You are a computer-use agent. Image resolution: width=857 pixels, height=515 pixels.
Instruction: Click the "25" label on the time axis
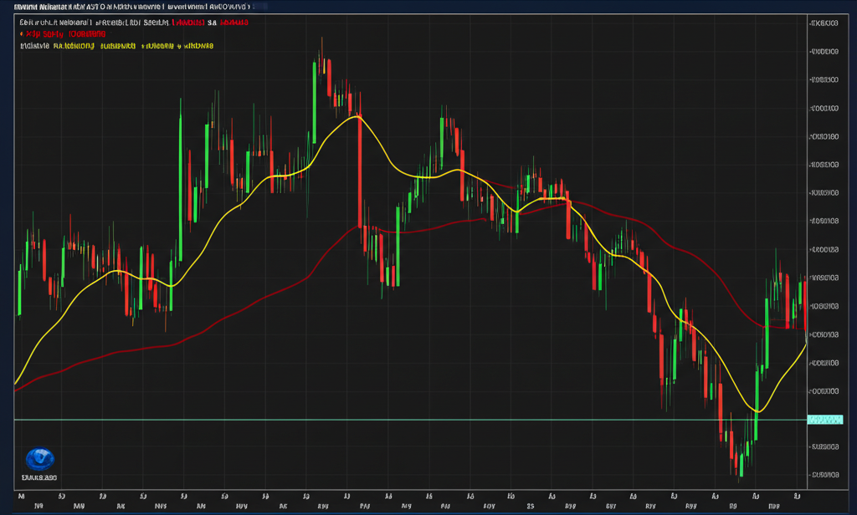tap(530, 507)
